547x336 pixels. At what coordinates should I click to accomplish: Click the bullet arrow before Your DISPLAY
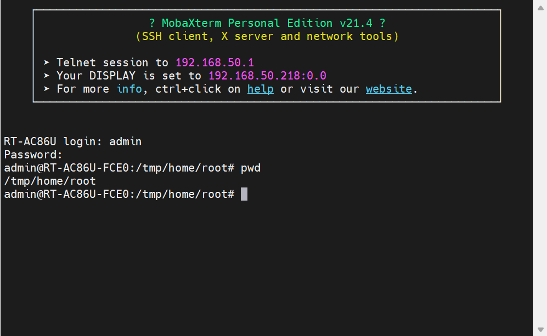click(x=47, y=75)
